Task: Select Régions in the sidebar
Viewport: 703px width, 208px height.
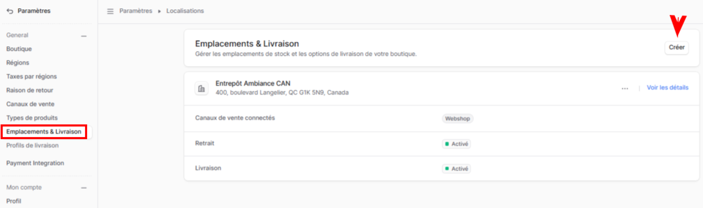Action: tap(18, 63)
